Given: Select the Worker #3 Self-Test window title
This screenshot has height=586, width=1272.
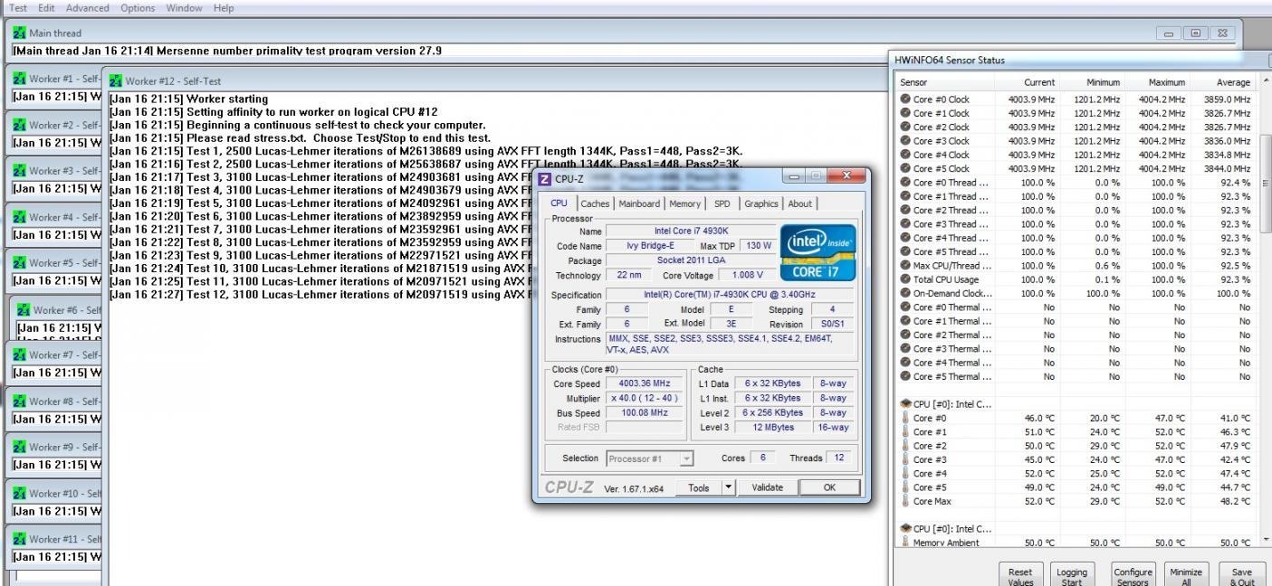Looking at the screenshot, I should coord(64,171).
